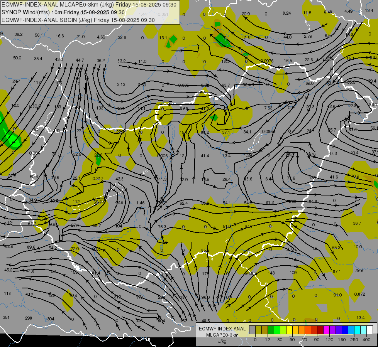Click the map value 48.5
Image resolution: width=378 pixels, height=347 pixels.
pyautogui.click(x=206, y=320)
